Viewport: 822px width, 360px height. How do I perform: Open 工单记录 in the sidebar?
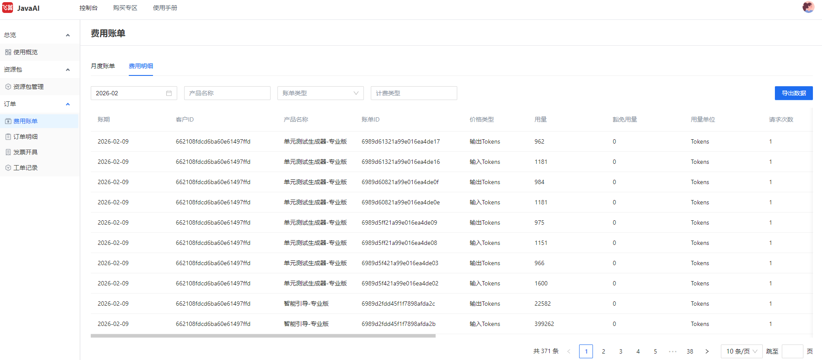tap(25, 168)
